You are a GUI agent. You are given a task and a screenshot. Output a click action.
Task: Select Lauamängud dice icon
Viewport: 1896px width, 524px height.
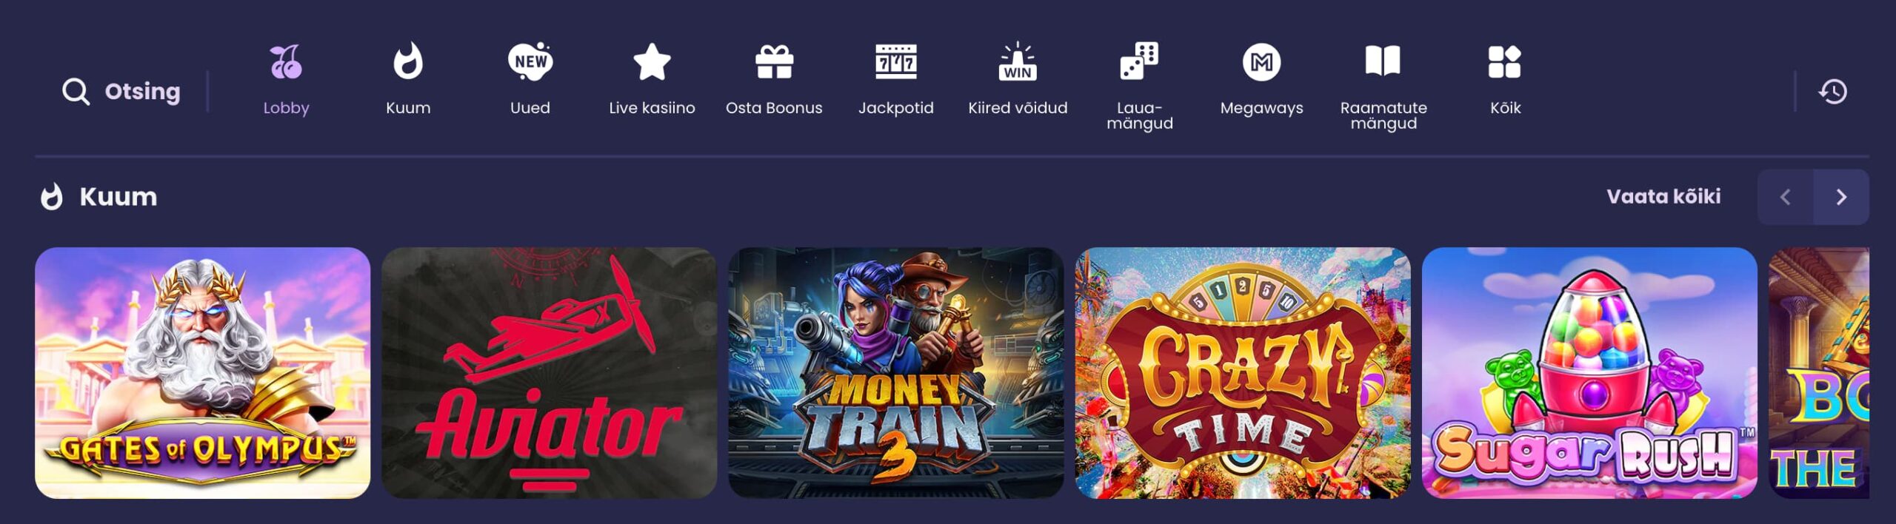pos(1139,61)
